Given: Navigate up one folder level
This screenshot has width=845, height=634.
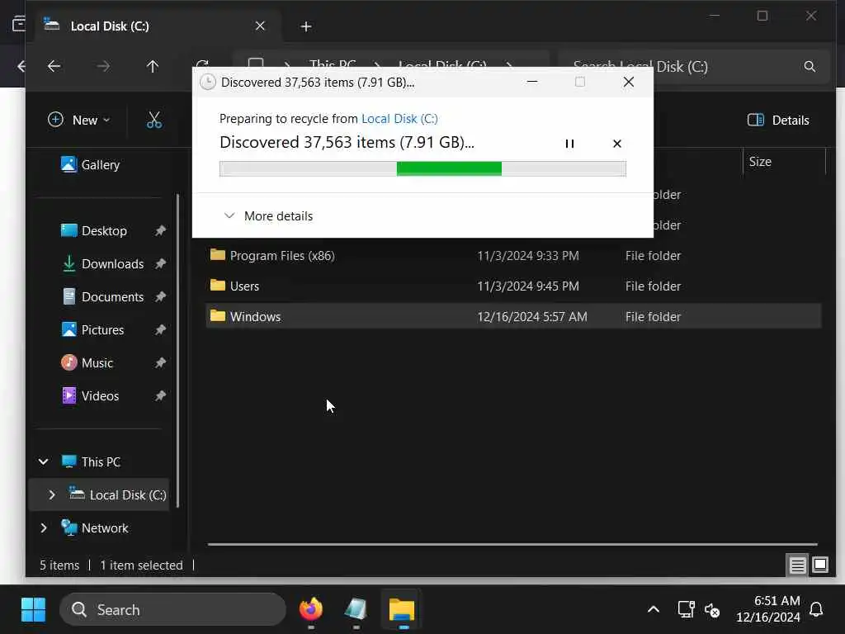Looking at the screenshot, I should click(x=153, y=66).
